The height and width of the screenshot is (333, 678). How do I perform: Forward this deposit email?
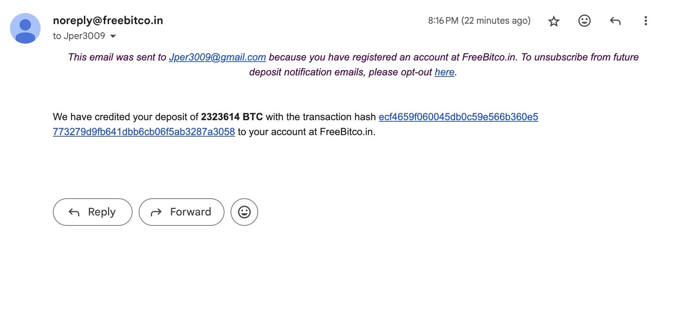point(181,212)
